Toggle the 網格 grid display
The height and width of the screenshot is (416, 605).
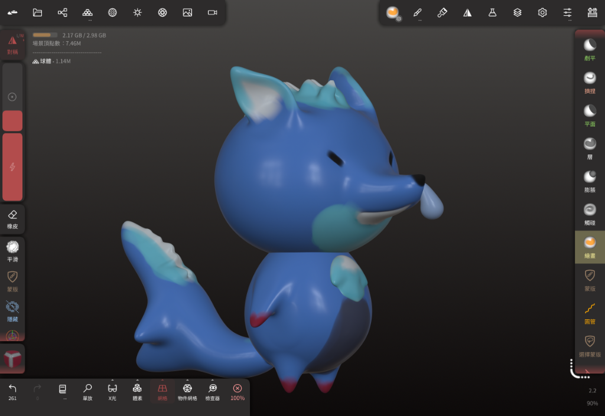[162, 392]
